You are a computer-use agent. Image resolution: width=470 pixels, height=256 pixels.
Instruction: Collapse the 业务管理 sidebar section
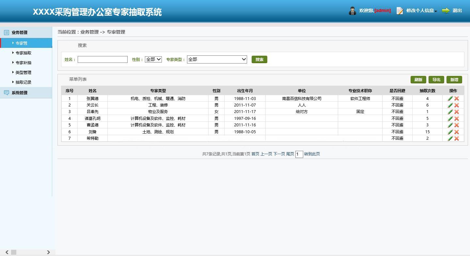click(26, 32)
